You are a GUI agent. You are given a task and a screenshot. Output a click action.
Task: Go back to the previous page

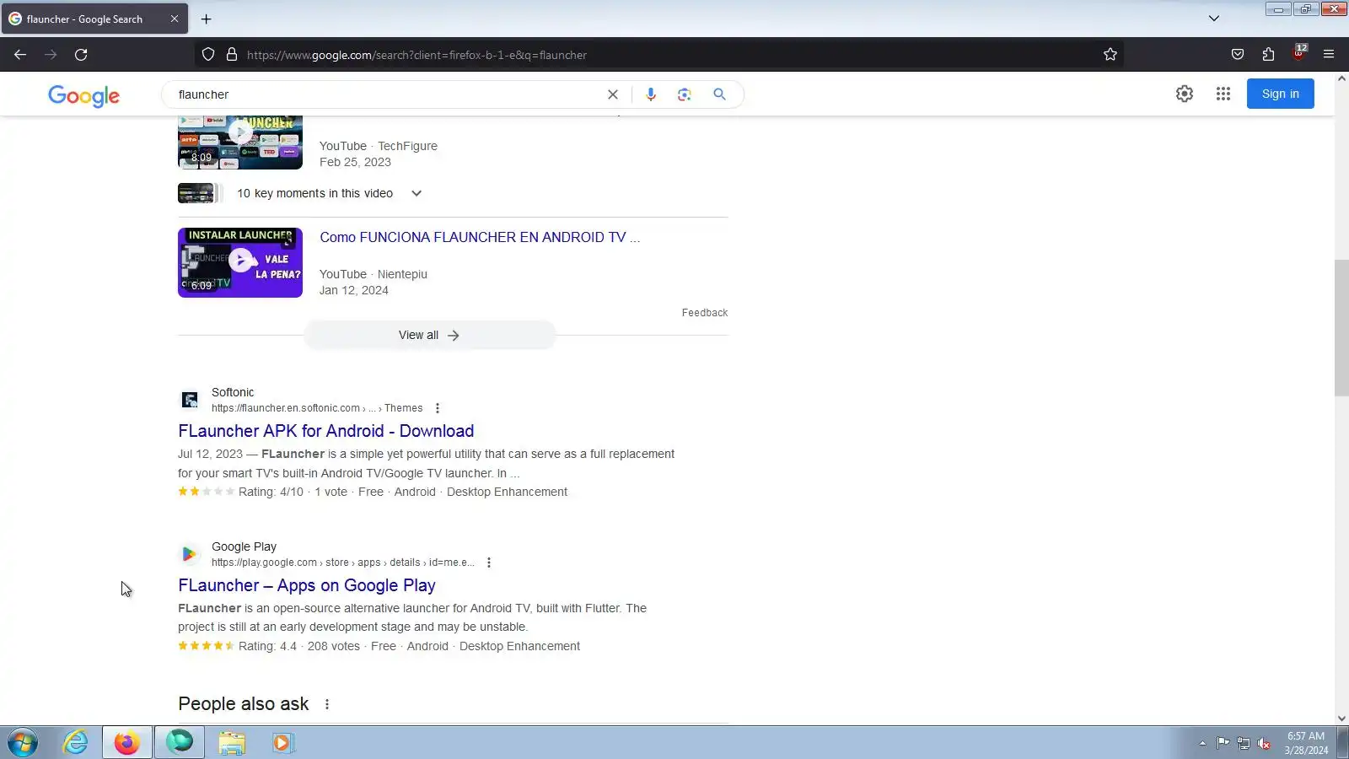20,55
